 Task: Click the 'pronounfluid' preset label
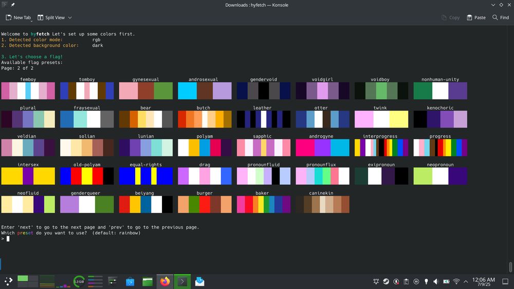point(264,165)
